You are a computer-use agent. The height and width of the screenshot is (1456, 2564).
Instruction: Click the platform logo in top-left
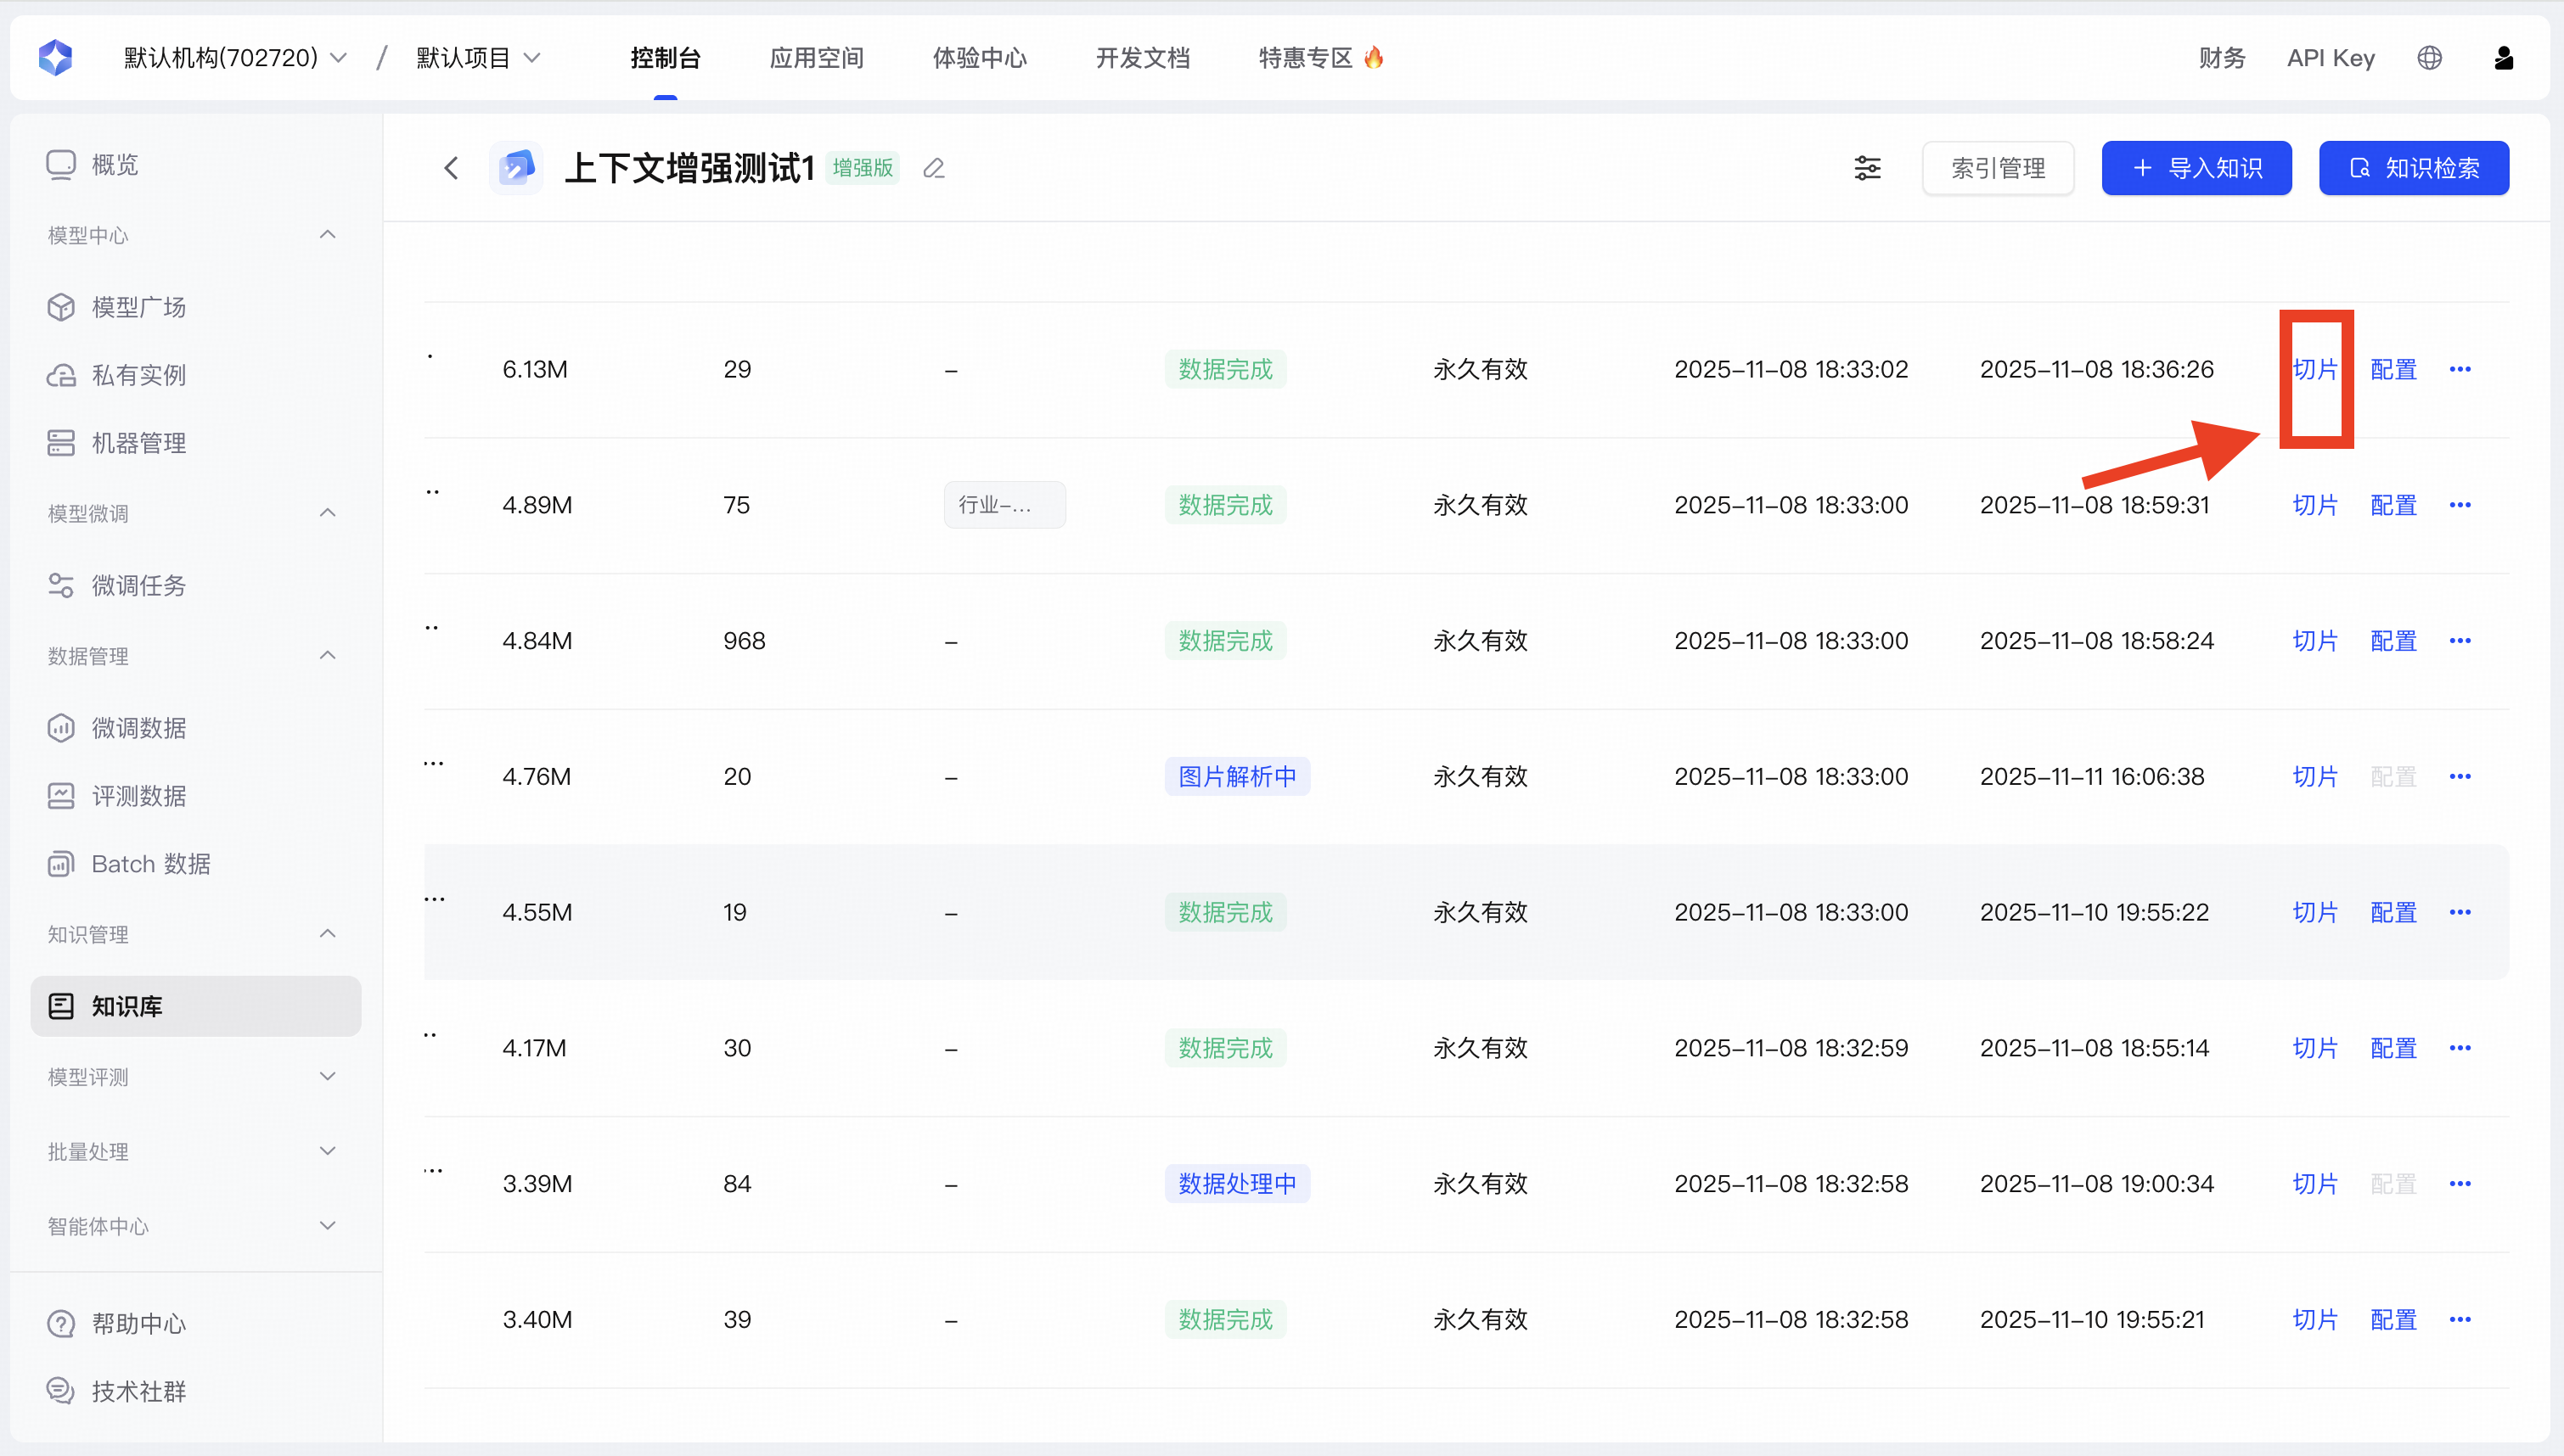tap(56, 58)
